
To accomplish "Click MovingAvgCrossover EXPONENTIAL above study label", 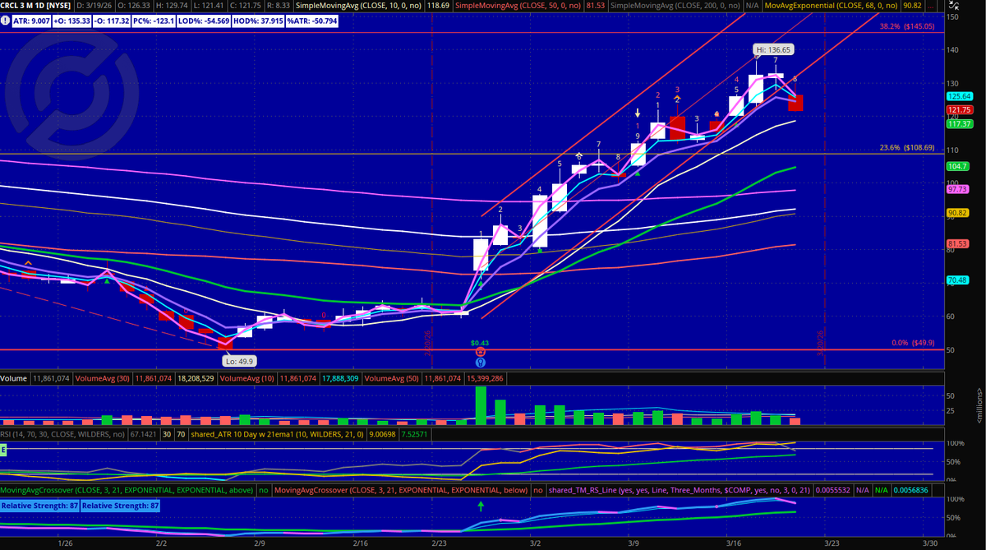I will point(127,490).
